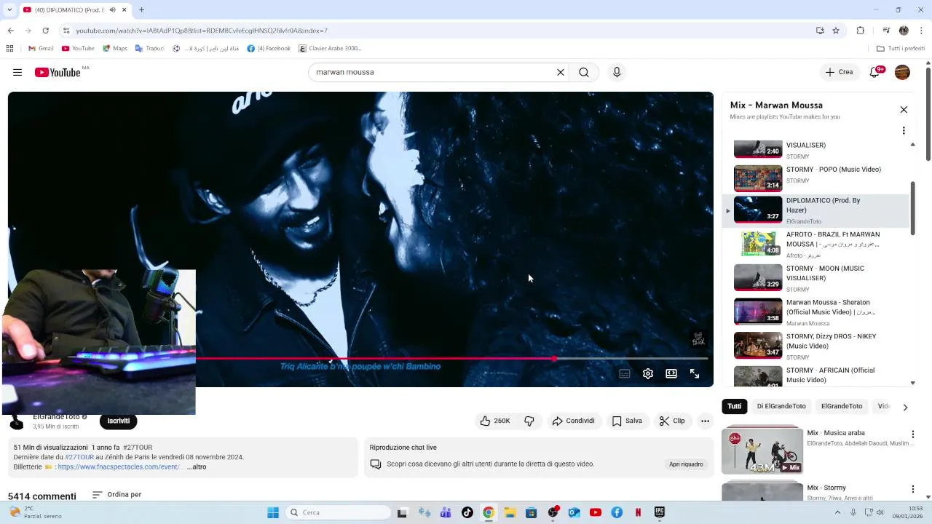The height and width of the screenshot is (524, 932).
Task: Start voice search with microphone
Action: click(617, 72)
